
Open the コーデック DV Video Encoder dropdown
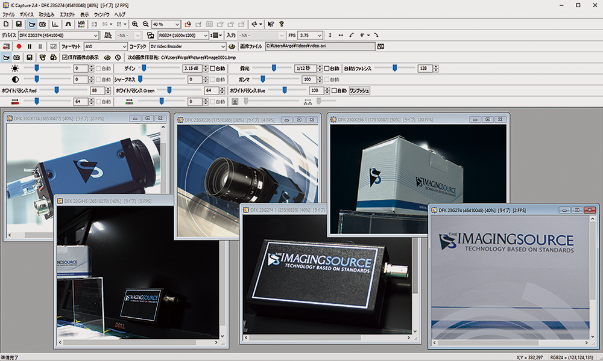click(x=188, y=46)
